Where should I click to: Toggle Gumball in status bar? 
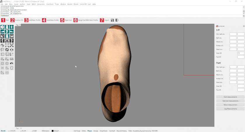click(112, 131)
